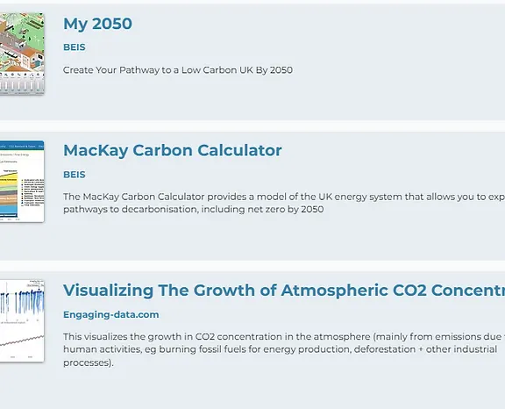The image size is (505, 409).
Task: Open the Engaging-data.com source link
Action: pyautogui.click(x=111, y=314)
